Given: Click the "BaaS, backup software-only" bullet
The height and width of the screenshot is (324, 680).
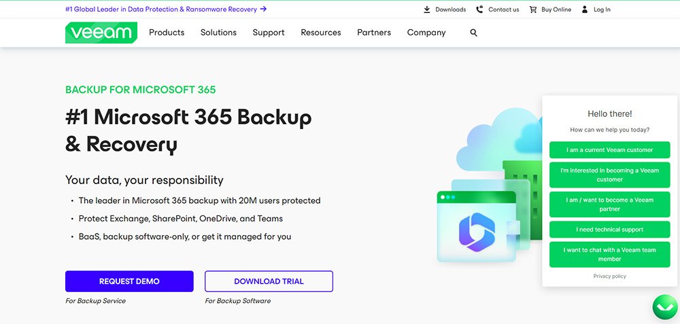Looking at the screenshot, I should 185,237.
